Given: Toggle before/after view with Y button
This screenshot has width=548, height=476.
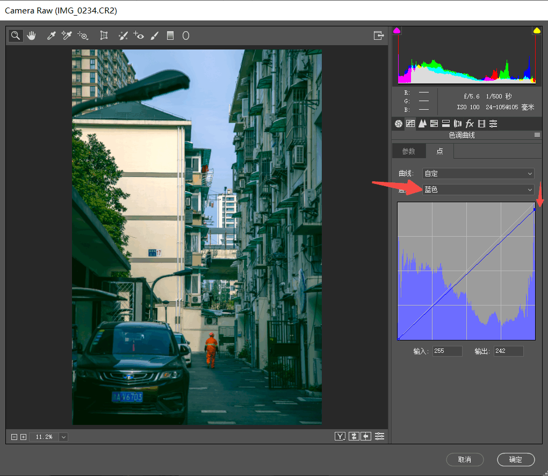Looking at the screenshot, I should click(340, 436).
